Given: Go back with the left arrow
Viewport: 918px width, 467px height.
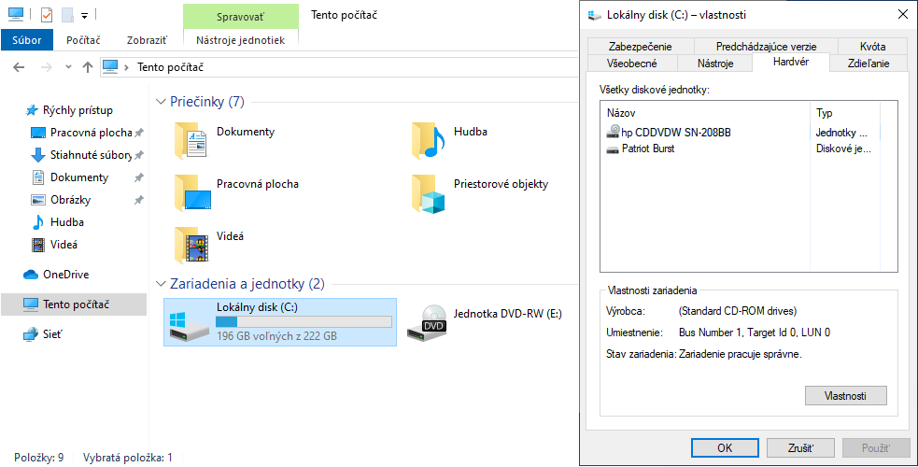Looking at the screenshot, I should tap(19, 67).
